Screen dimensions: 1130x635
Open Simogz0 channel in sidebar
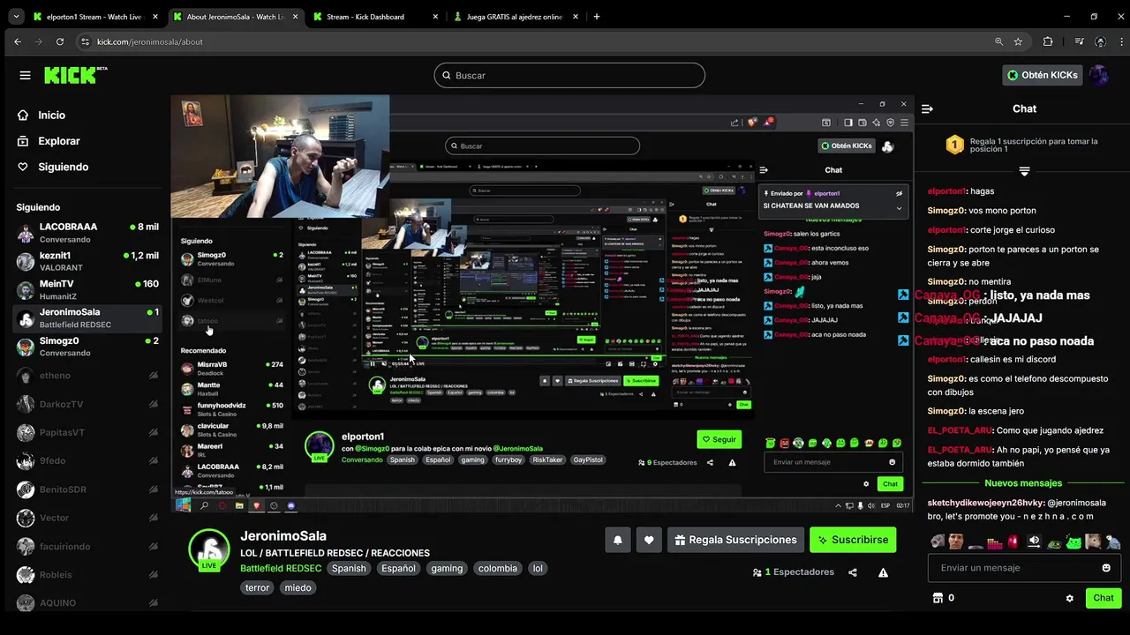pos(87,347)
